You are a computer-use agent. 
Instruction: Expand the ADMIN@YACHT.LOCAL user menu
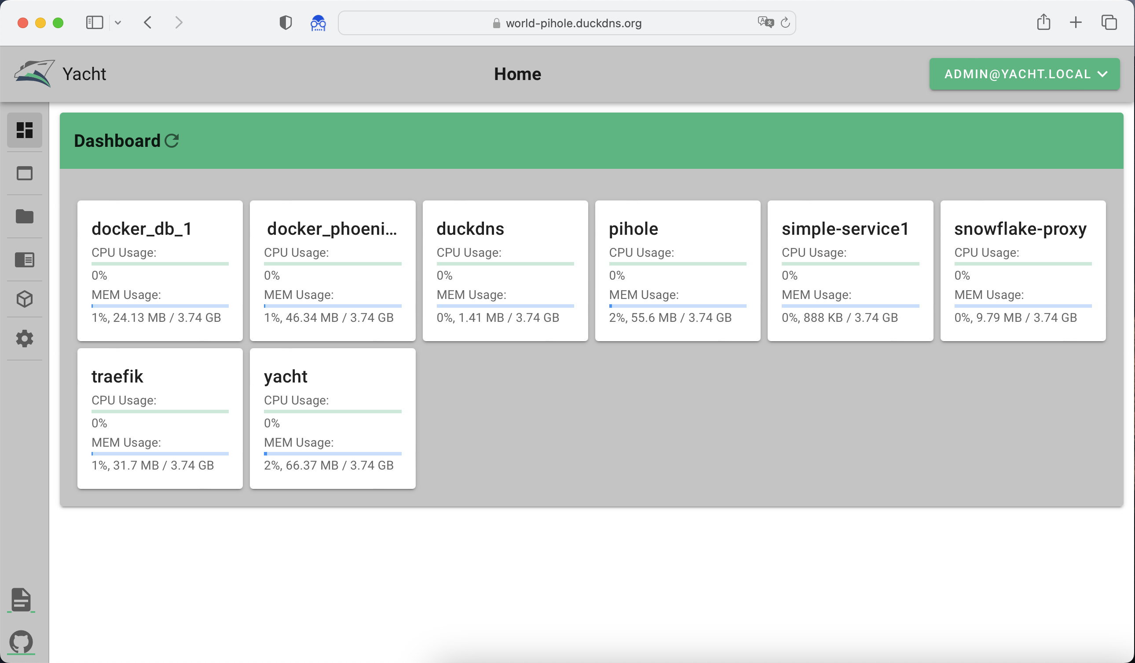pyautogui.click(x=1024, y=74)
